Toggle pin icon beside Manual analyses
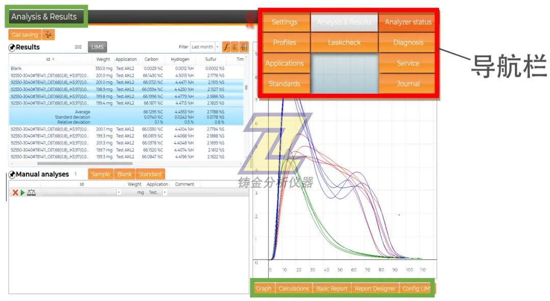Image resolution: width=550 pixels, height=301 pixels. (x=12, y=175)
